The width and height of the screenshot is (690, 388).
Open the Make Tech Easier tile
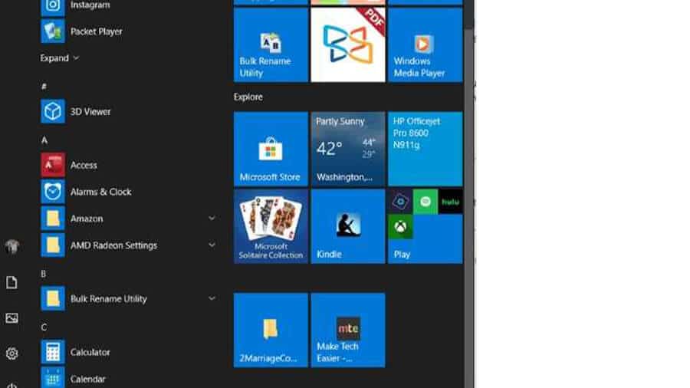[x=348, y=330]
